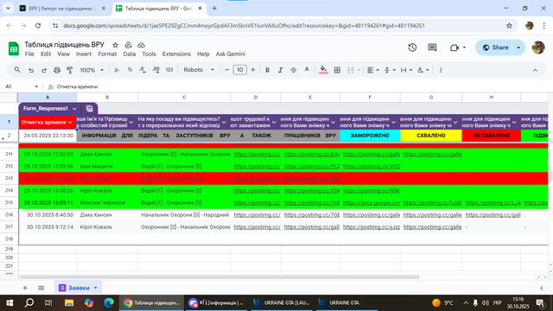Open the View menu
The width and height of the screenshot is (553, 311).
tap(63, 54)
